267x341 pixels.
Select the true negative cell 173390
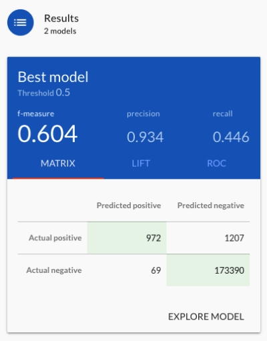point(208,270)
